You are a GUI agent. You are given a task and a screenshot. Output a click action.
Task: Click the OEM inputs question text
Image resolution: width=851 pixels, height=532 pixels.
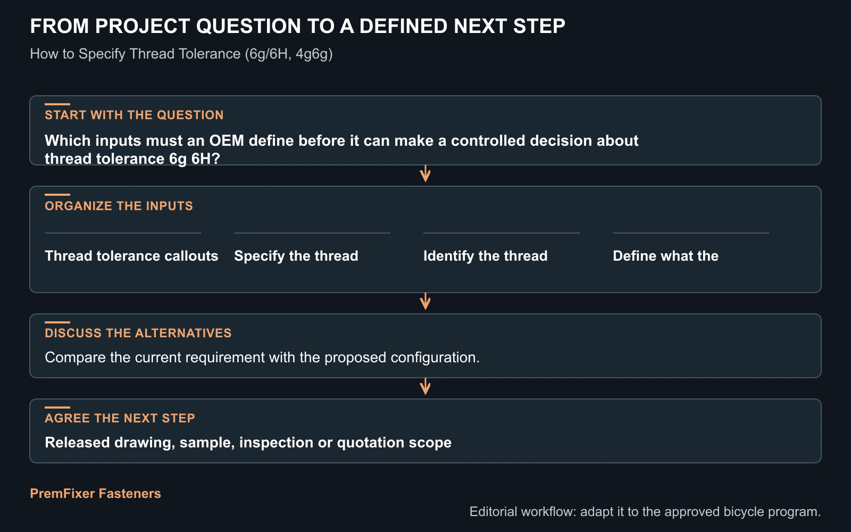pos(341,149)
